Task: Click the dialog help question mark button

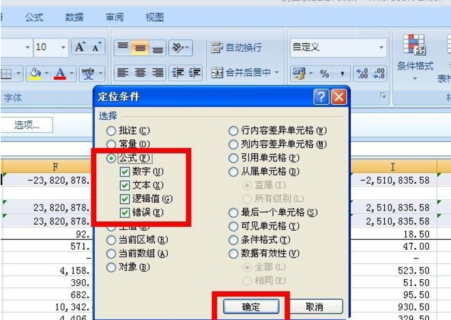Action: [x=321, y=97]
